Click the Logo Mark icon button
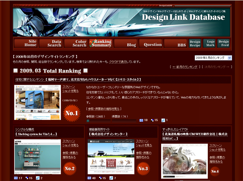The width and height of the screenshot is (243, 181). [209, 43]
